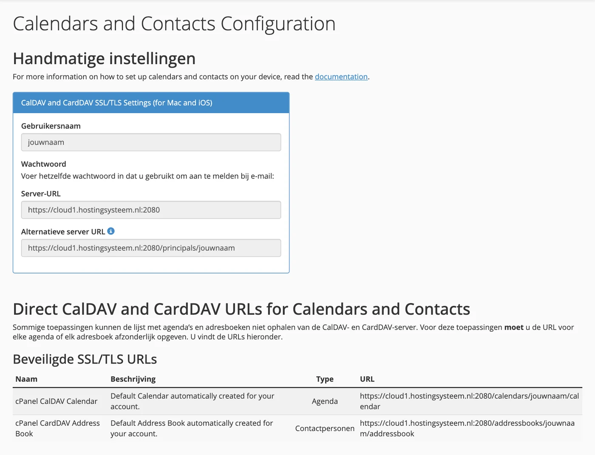Screen dimensions: 595x455
Task: Click the Gebruikersnaam label
Action: 51,126
